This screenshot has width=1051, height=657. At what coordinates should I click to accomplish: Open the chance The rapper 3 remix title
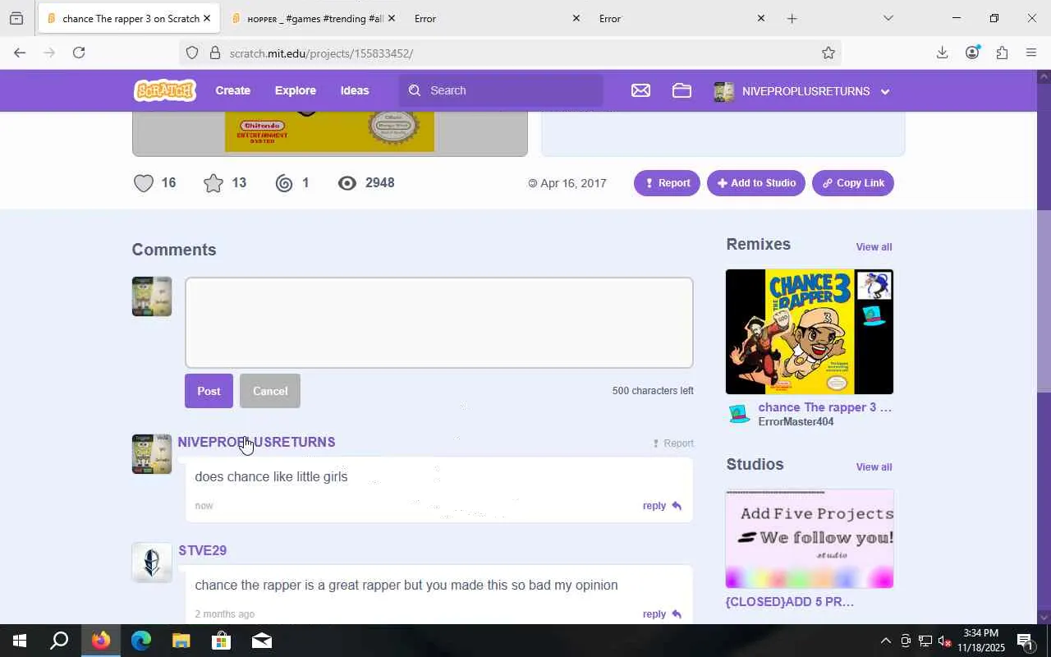825,407
